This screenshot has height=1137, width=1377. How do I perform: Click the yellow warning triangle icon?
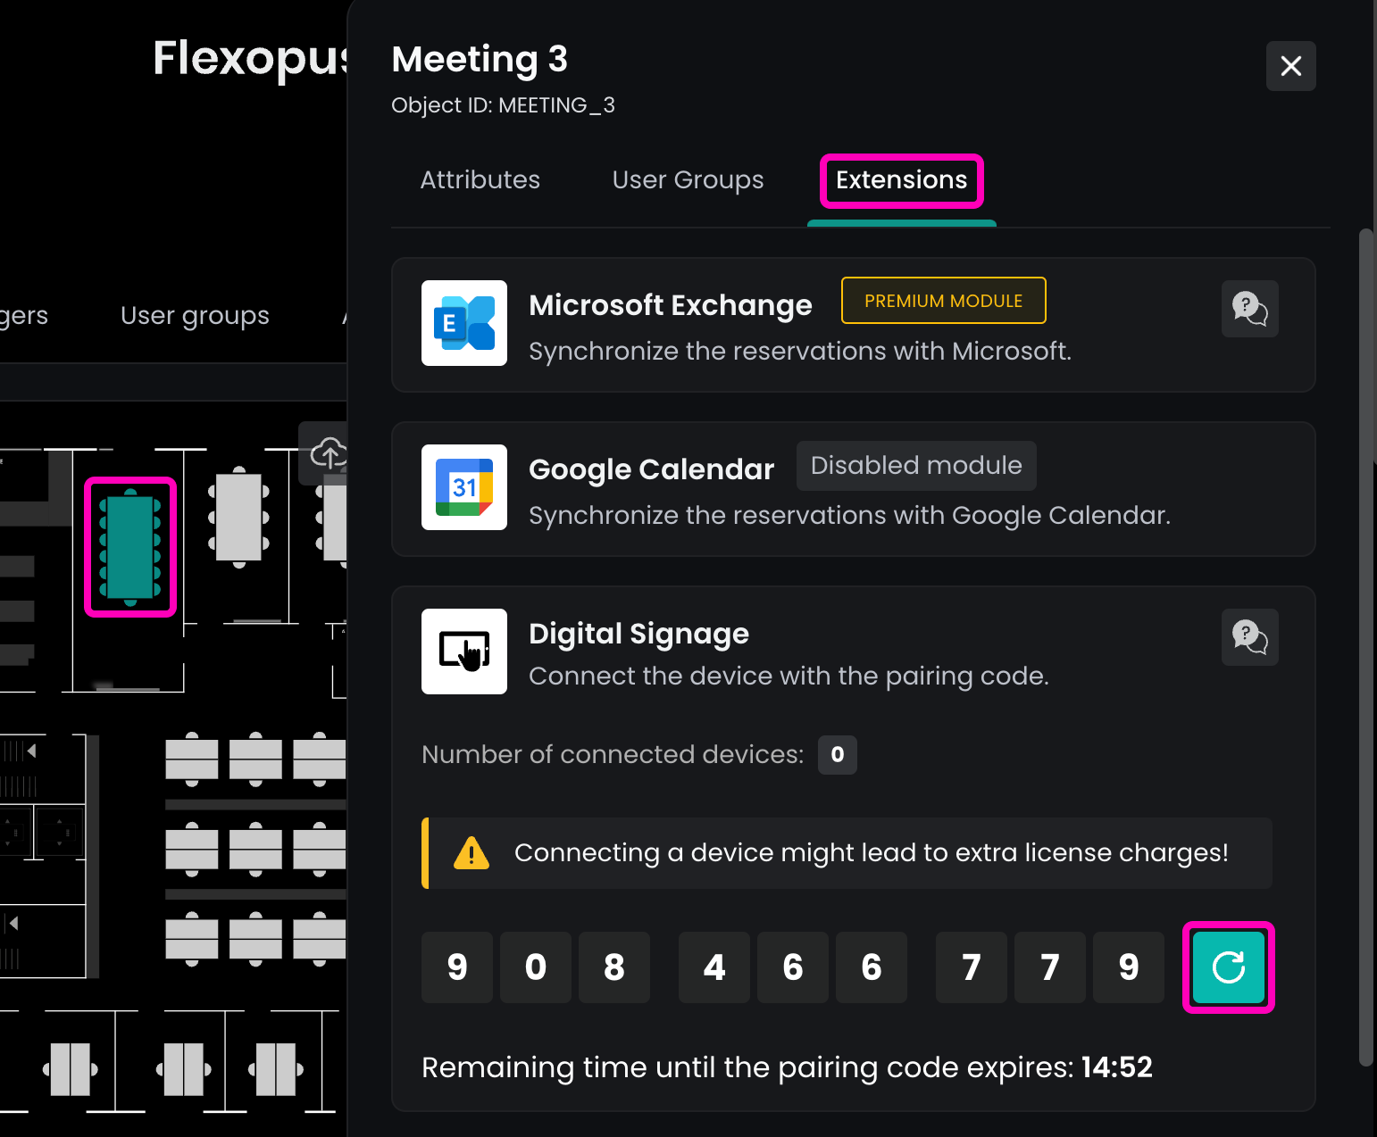[471, 853]
